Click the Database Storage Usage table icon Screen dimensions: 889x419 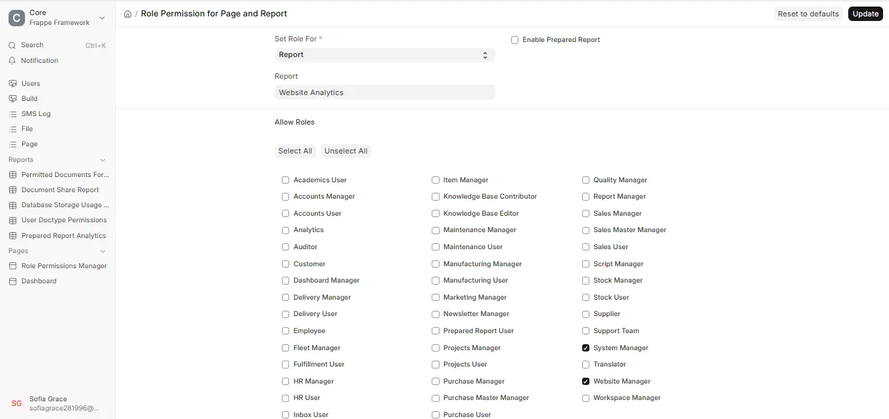click(x=12, y=205)
